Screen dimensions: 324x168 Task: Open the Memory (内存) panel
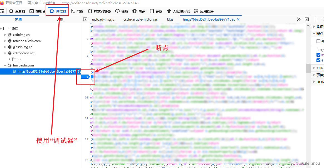[139, 11]
